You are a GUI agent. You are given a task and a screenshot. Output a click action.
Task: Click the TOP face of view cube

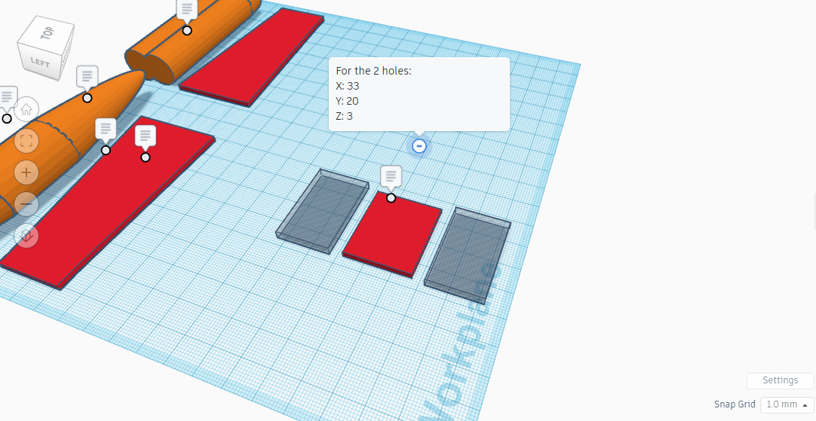click(48, 33)
